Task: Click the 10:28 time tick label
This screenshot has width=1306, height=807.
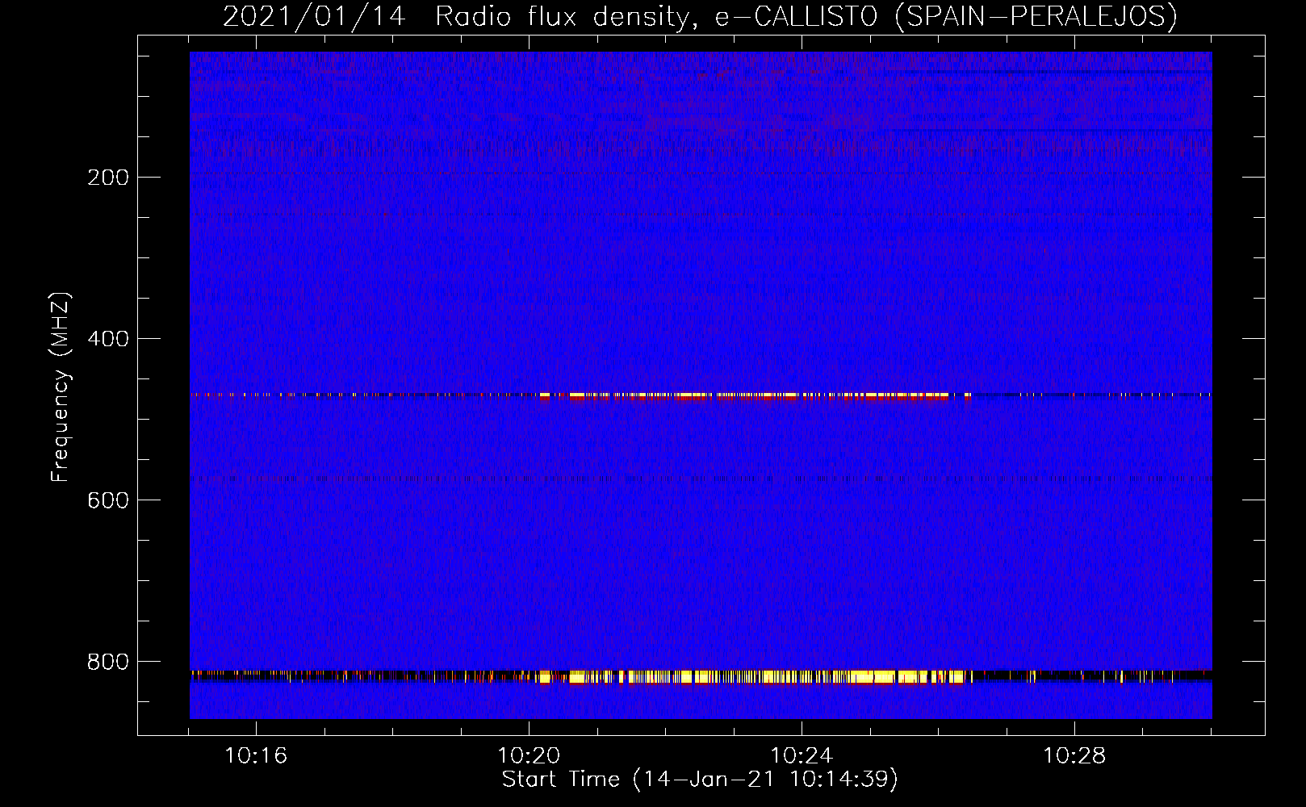Action: pyautogui.click(x=1074, y=756)
